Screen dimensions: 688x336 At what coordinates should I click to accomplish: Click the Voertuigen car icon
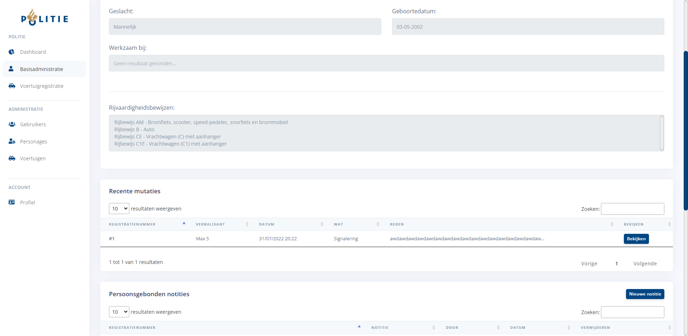coord(12,158)
